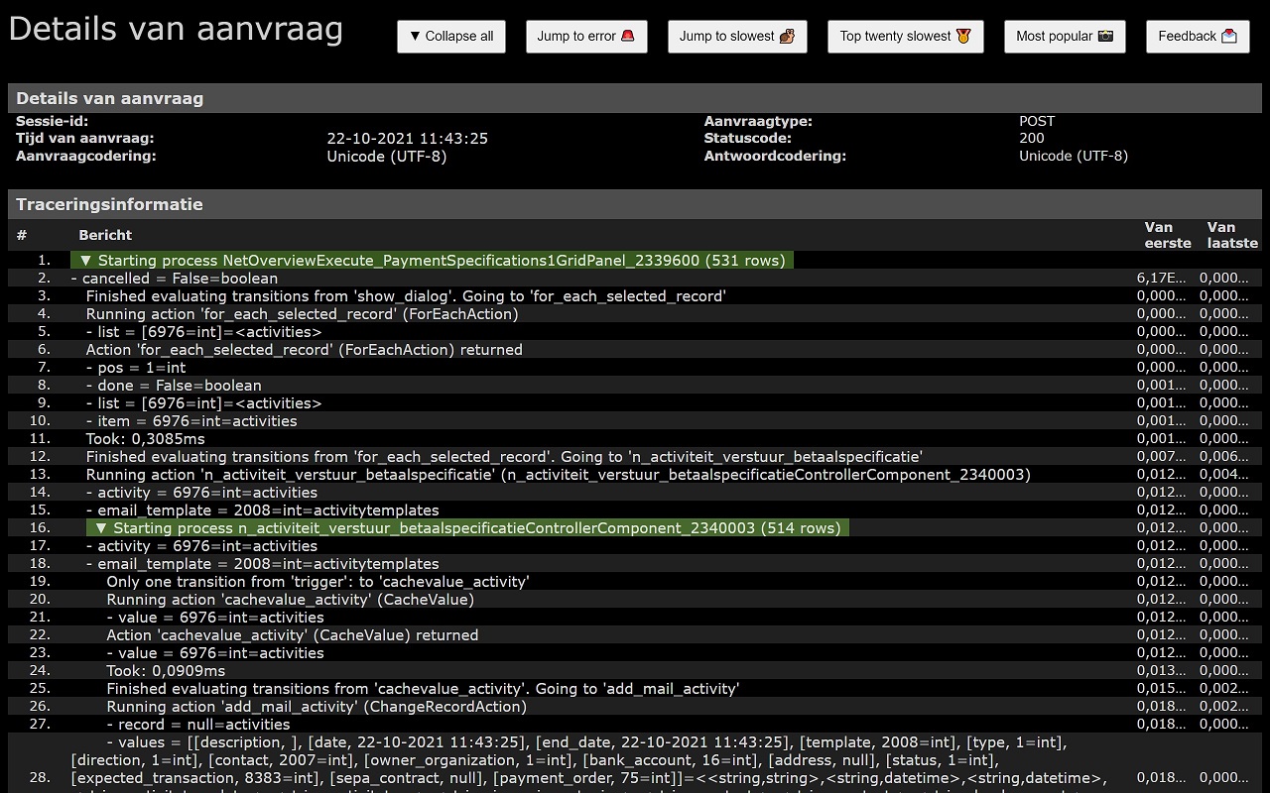Click the 'Van laatste' column header

tap(1232, 235)
